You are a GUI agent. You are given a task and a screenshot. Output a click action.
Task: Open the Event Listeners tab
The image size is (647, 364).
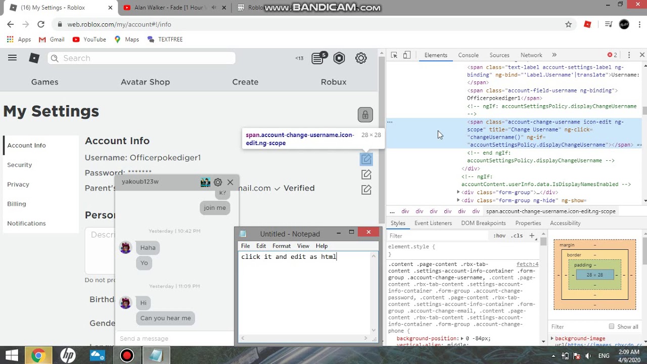433,223
